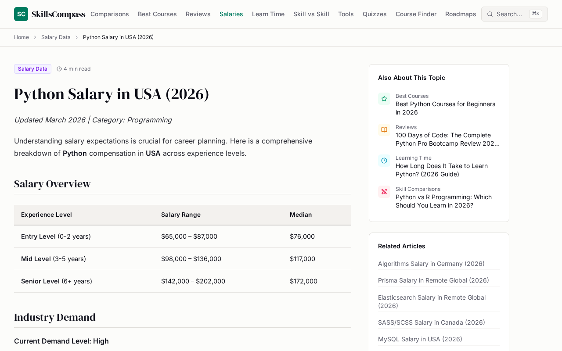The height and width of the screenshot is (351, 562).
Task: Open the Comparisons nav item
Action: 110,14
